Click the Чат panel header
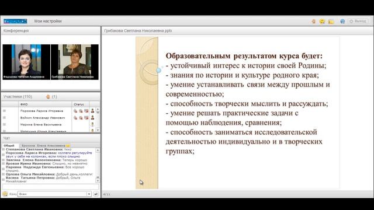The width and height of the screenshot is (374, 210). pos(51,138)
